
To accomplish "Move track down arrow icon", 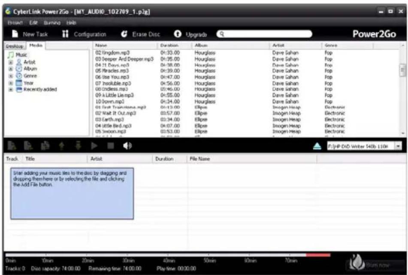I will click(x=78, y=146).
